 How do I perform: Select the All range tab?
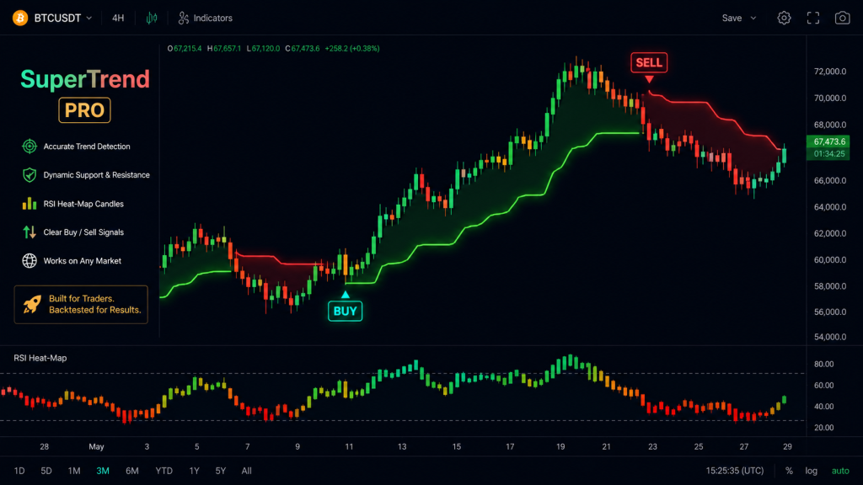pyautogui.click(x=247, y=471)
